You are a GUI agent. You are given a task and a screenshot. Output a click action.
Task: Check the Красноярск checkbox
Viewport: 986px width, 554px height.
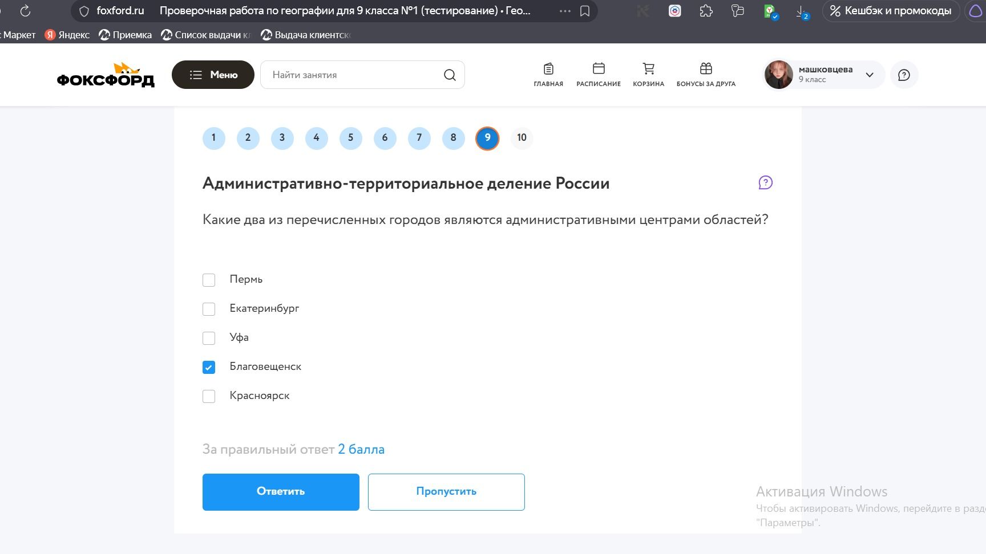pyautogui.click(x=209, y=396)
